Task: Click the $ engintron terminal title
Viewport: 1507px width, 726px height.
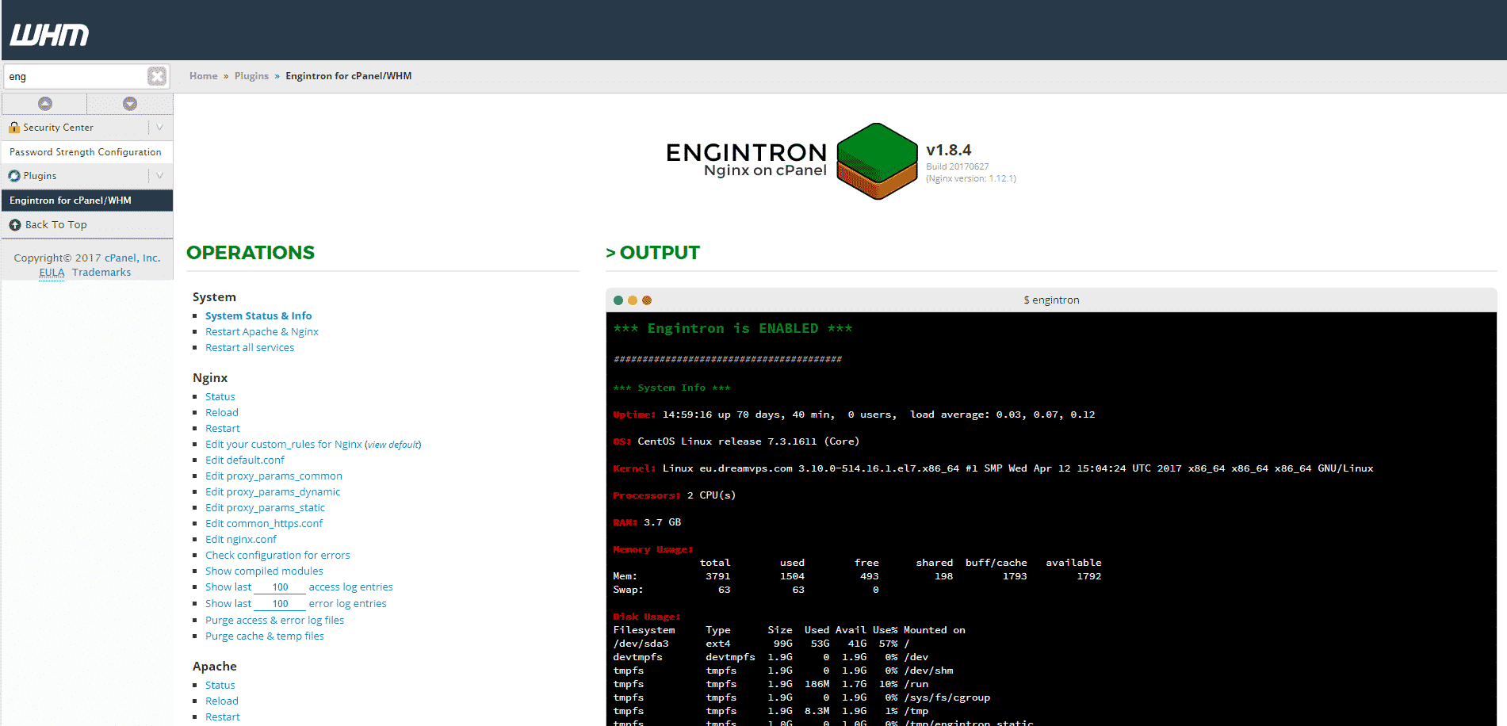Action: (1051, 300)
